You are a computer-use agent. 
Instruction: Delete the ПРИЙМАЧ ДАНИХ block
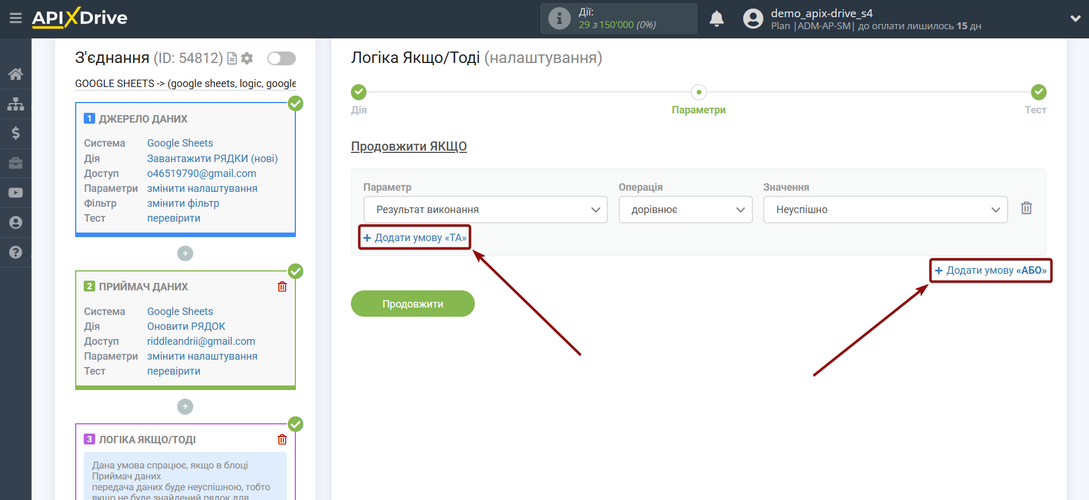point(282,286)
